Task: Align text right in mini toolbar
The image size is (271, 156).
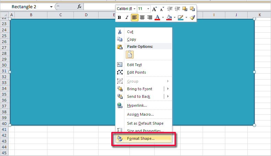Action: tap(150, 18)
